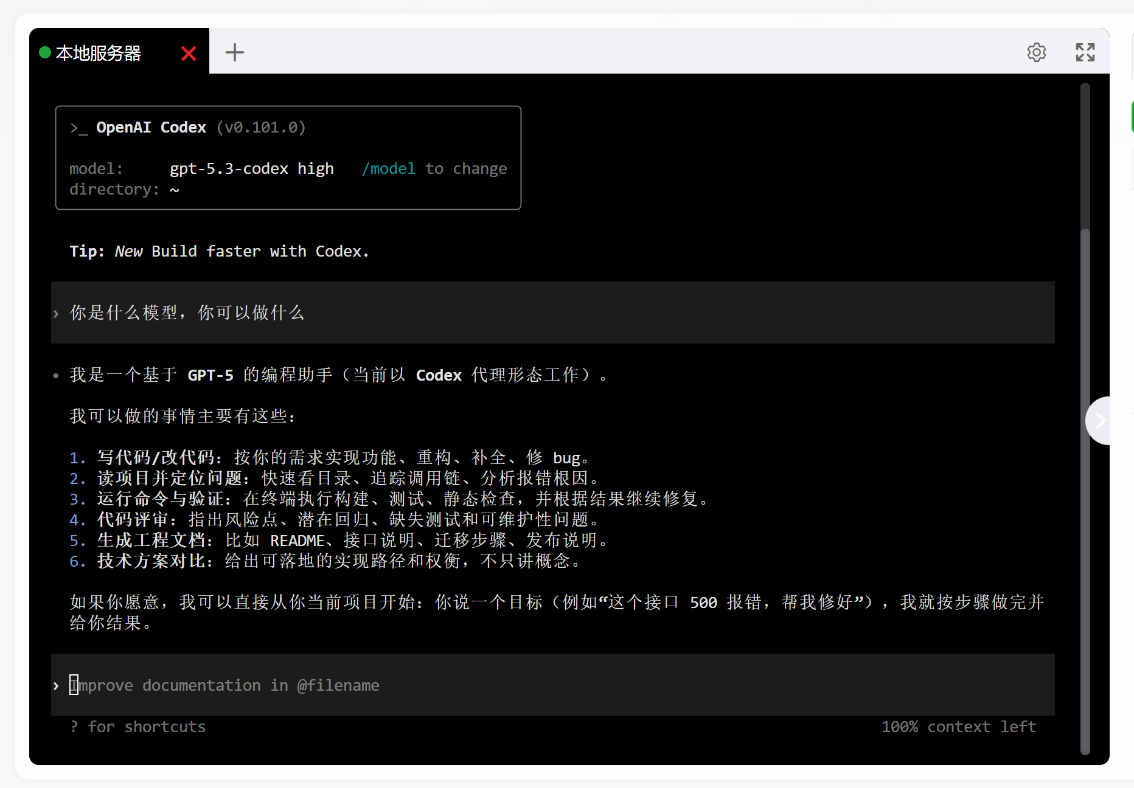
Task: Click the '100% context left' status
Action: pyautogui.click(x=959, y=727)
